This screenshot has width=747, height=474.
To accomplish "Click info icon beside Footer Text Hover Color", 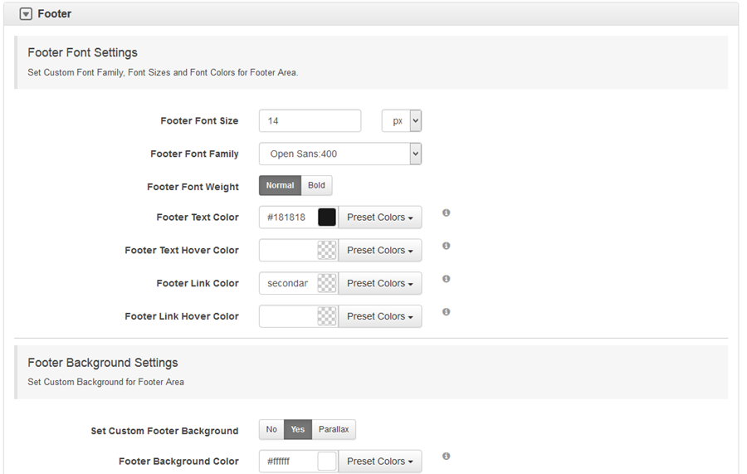I will (446, 246).
